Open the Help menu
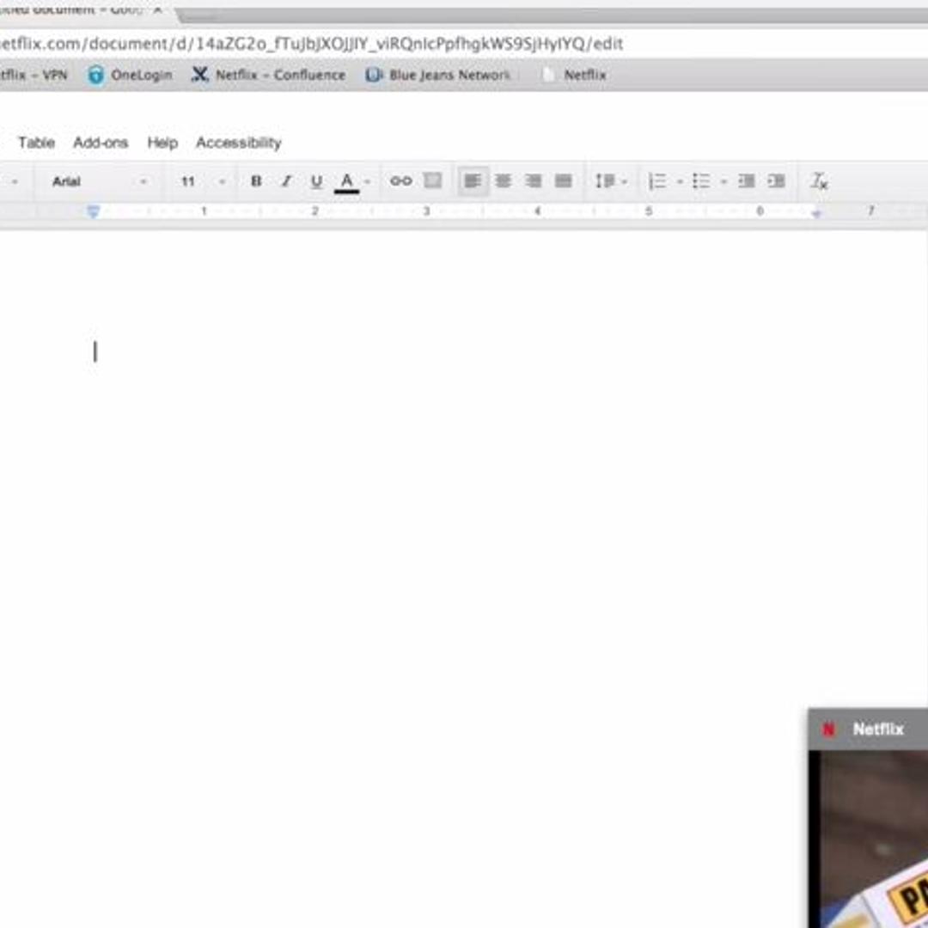Viewport: 928px width, 928px height. point(162,143)
